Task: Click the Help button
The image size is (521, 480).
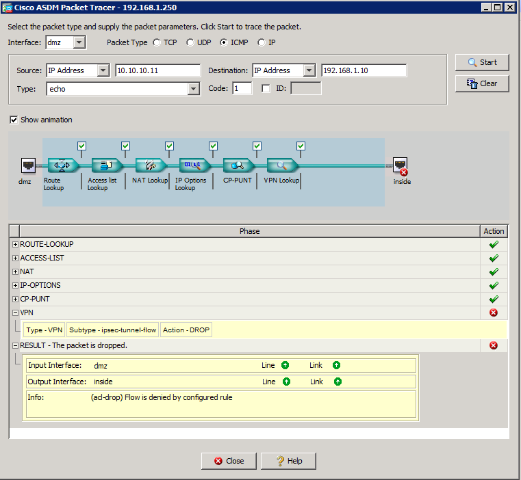Action: (x=288, y=461)
